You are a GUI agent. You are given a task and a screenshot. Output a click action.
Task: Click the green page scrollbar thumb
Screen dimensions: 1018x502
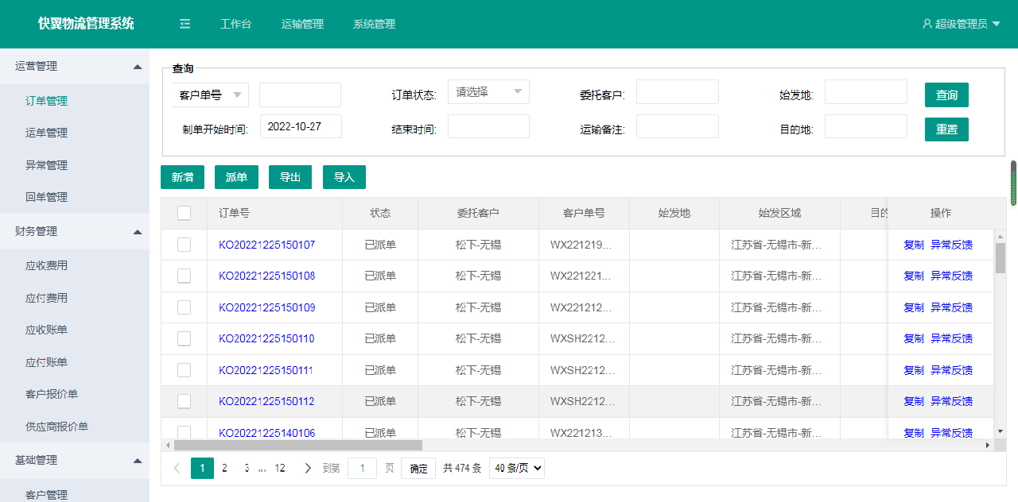tap(1014, 183)
